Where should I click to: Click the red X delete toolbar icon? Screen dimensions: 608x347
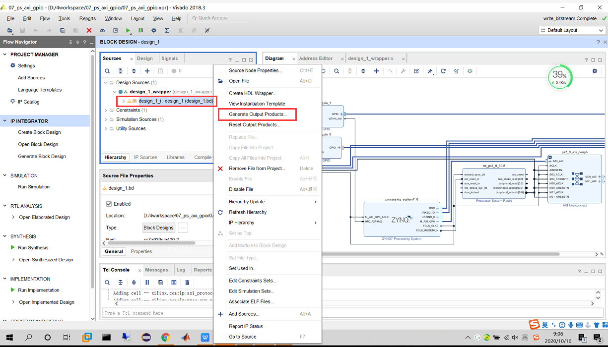click(x=89, y=31)
